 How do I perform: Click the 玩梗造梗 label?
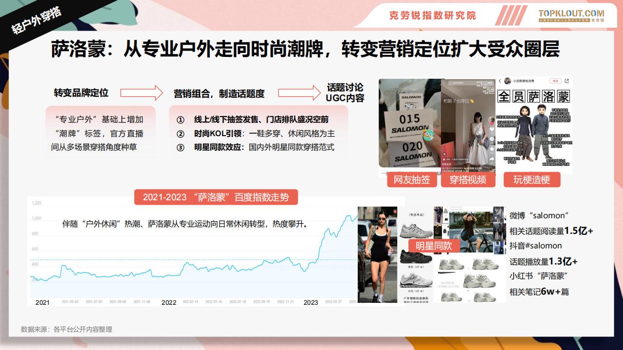[x=531, y=180]
